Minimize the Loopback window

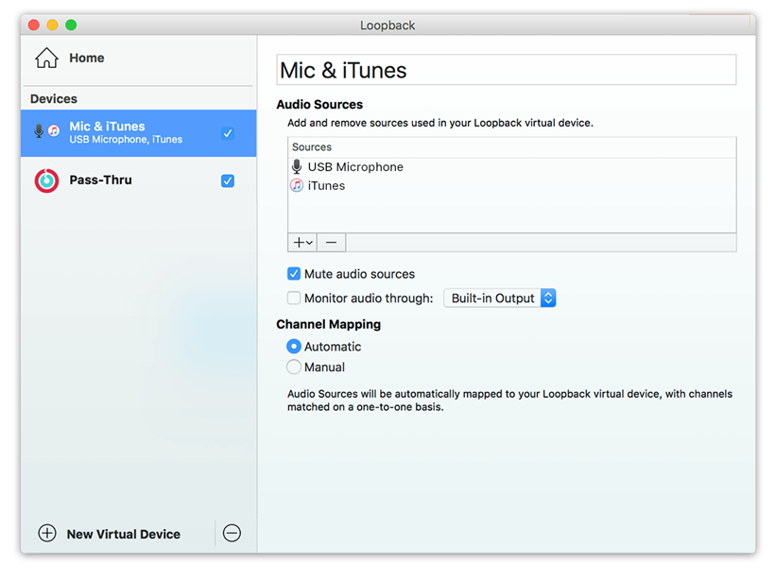[x=52, y=25]
